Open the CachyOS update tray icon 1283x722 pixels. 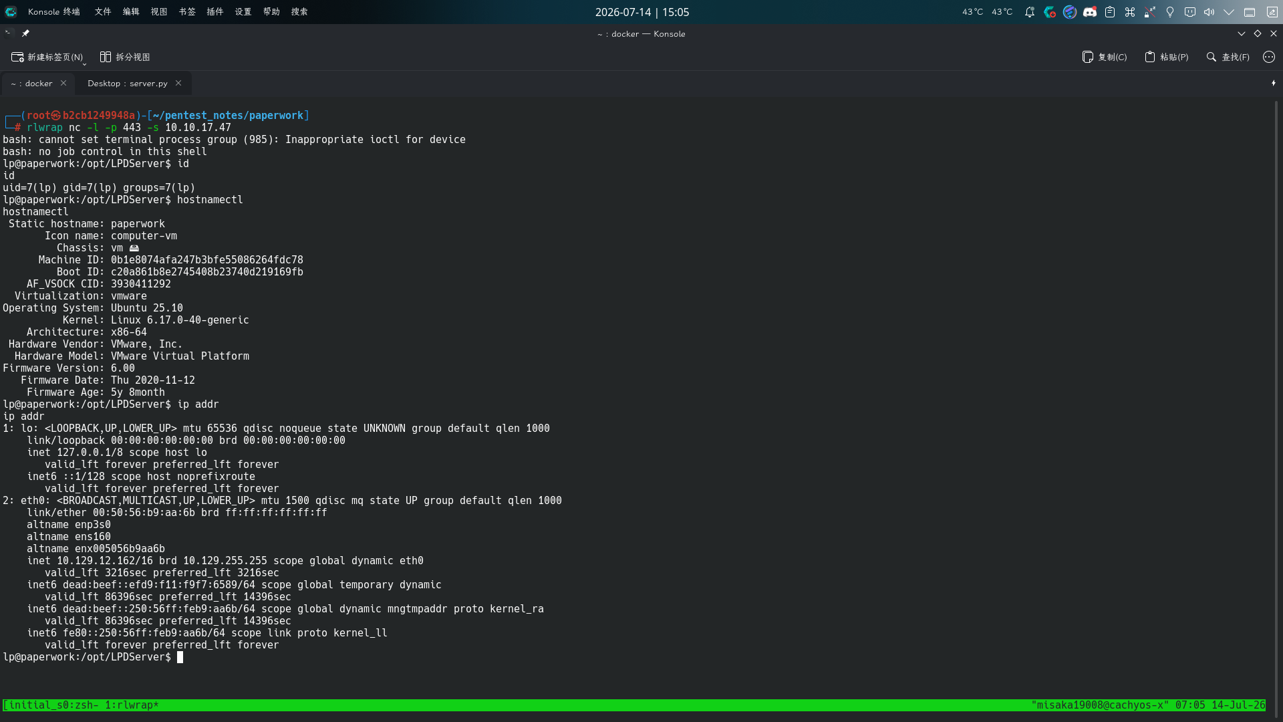coord(1050,12)
